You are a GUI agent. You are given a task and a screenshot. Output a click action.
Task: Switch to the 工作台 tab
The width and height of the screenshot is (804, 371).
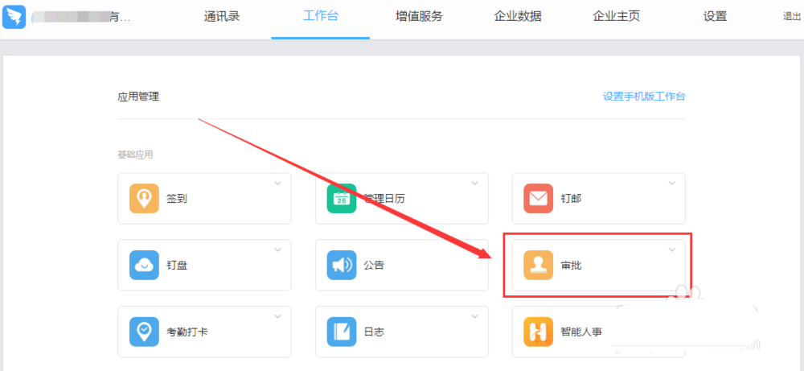[x=321, y=16]
